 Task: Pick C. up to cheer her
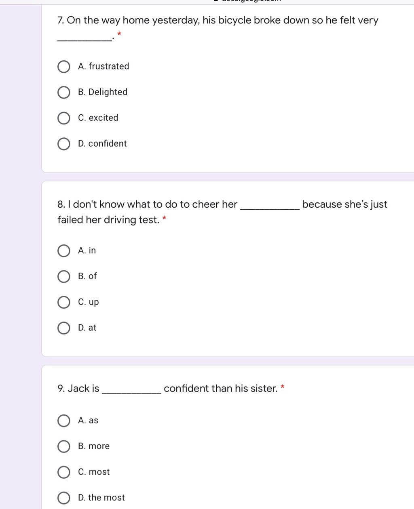coord(63,302)
